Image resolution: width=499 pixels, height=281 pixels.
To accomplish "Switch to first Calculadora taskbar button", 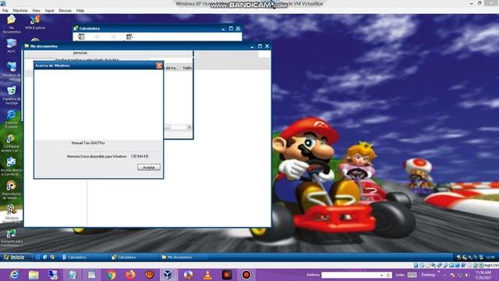I will (x=84, y=257).
